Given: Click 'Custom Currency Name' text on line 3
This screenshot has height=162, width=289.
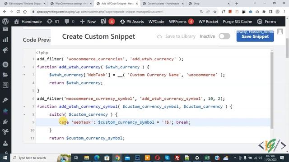Looking at the screenshot, I should [x=154, y=75].
